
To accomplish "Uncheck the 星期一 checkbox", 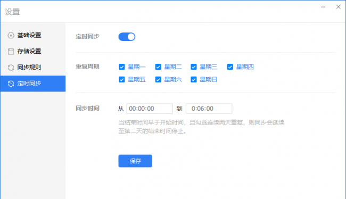I will (121, 67).
